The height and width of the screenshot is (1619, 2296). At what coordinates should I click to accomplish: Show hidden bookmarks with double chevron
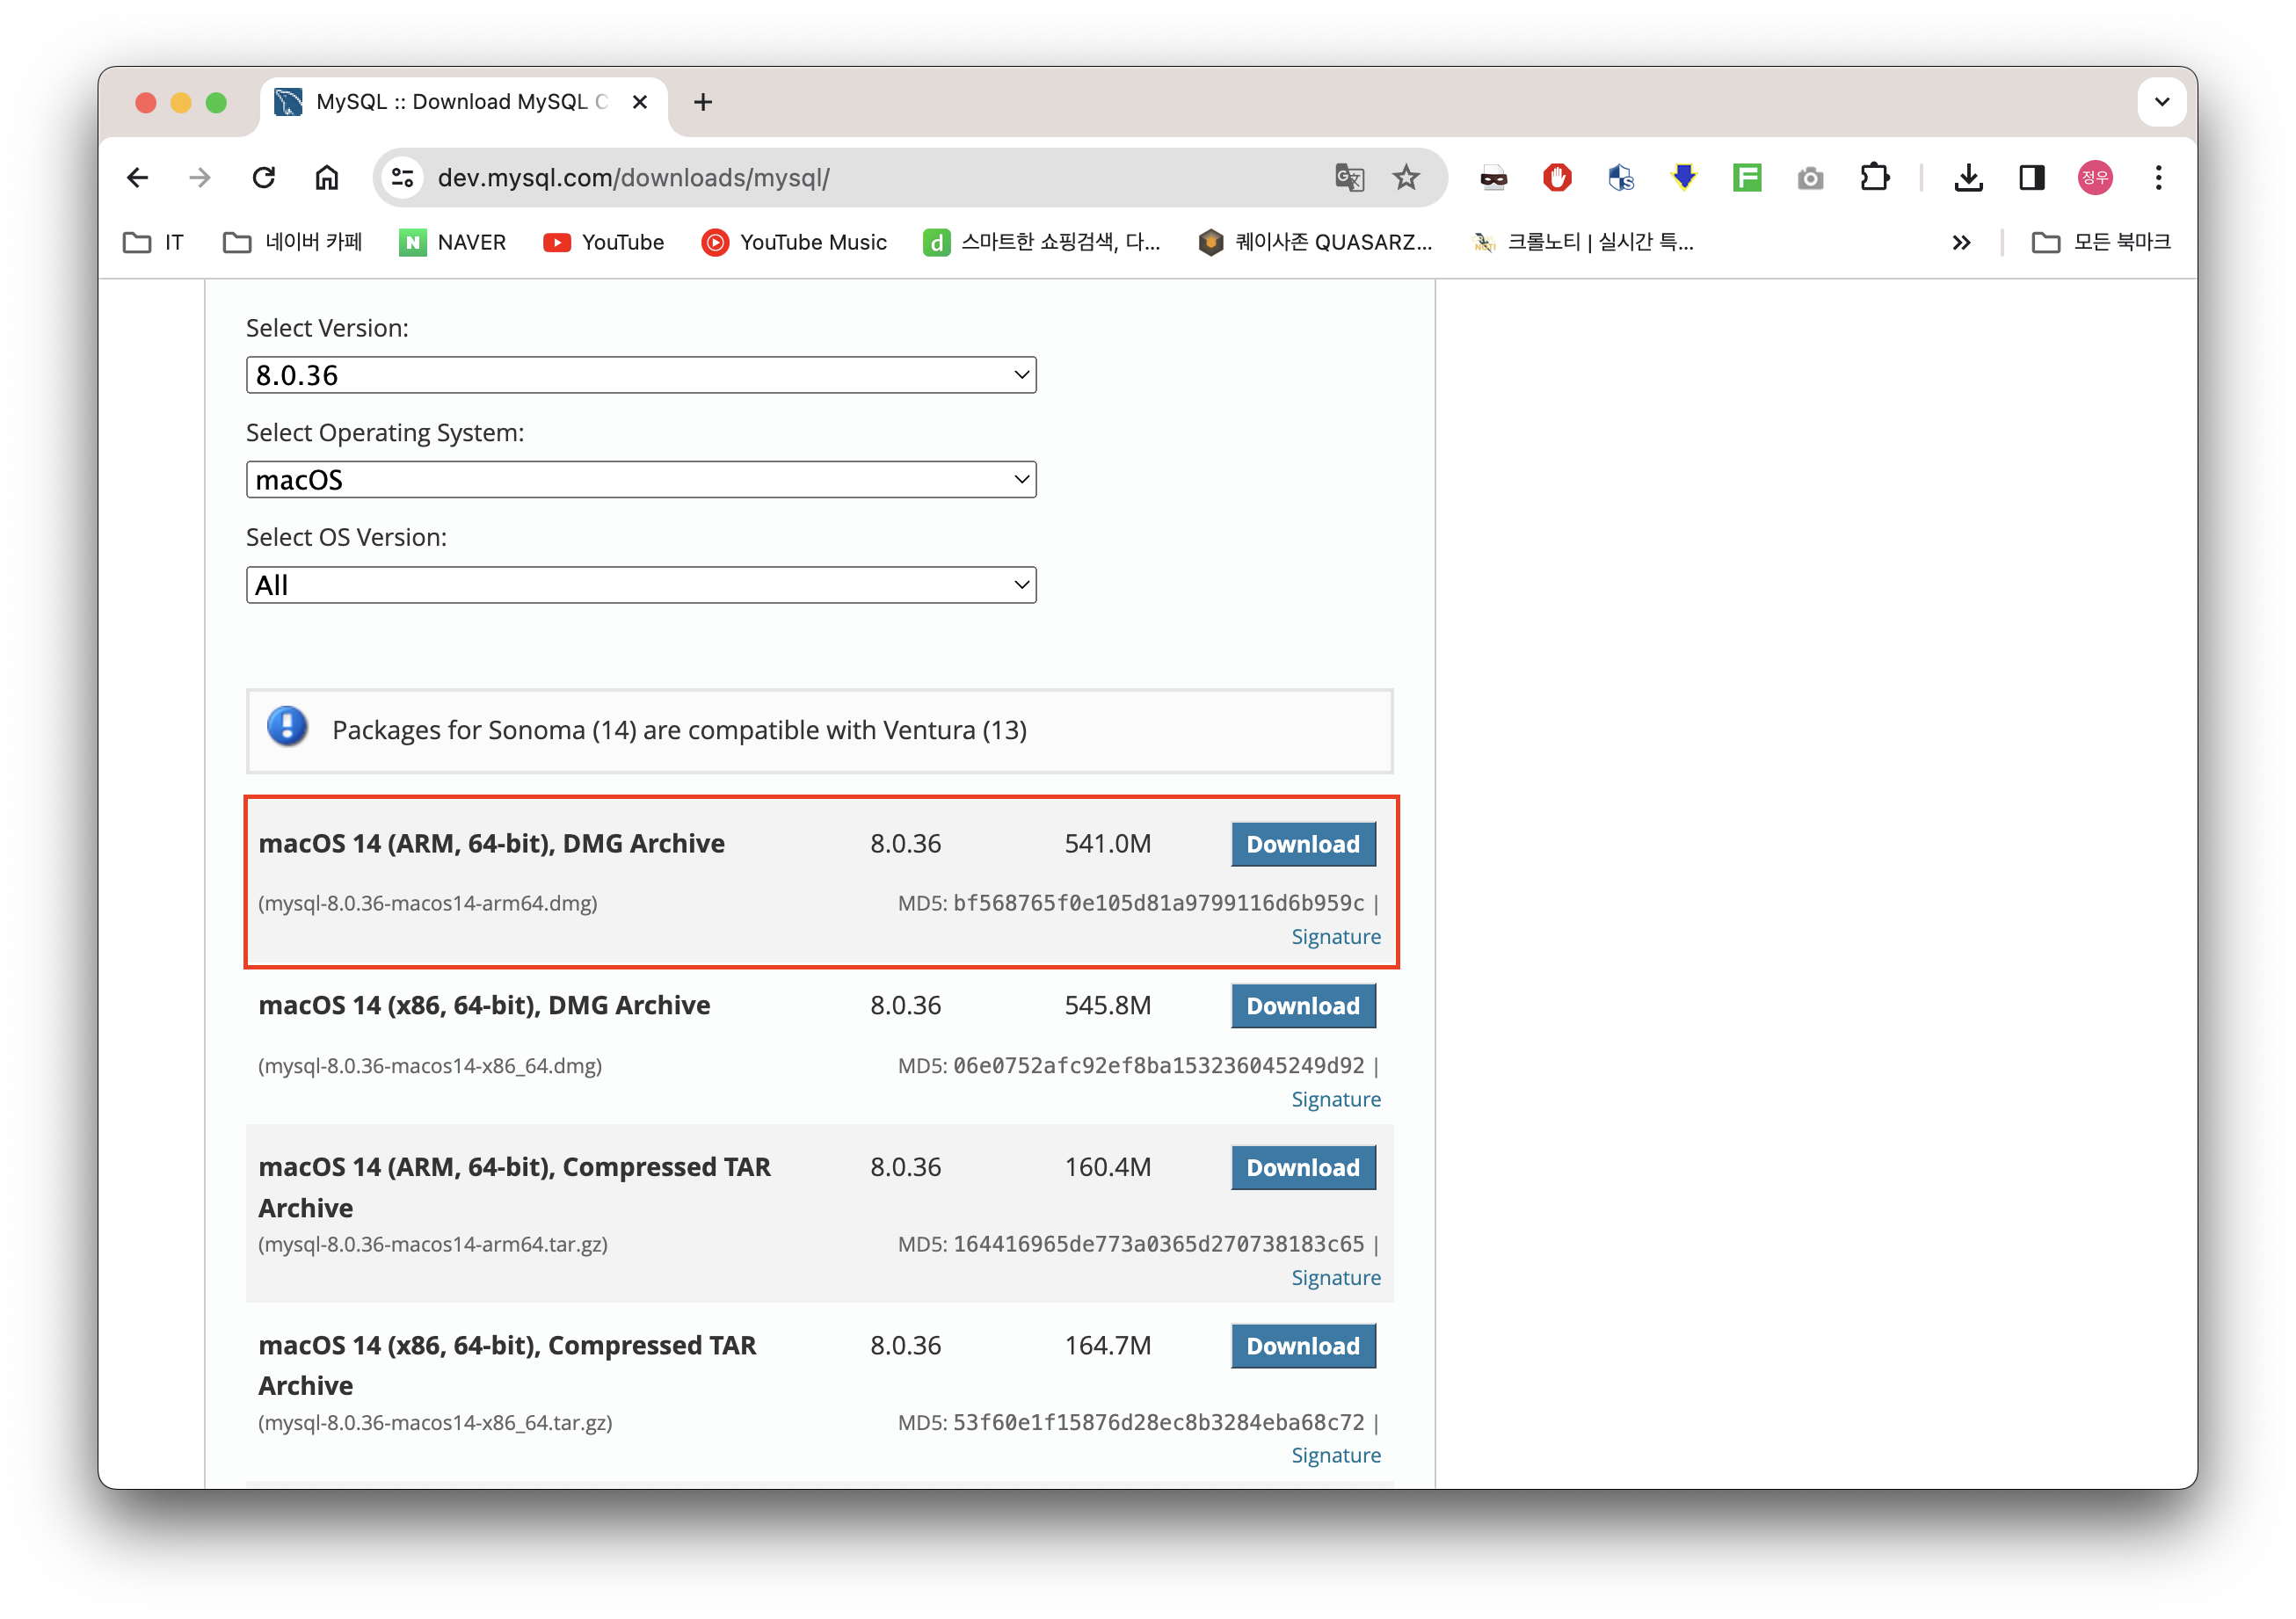pyautogui.click(x=1961, y=242)
